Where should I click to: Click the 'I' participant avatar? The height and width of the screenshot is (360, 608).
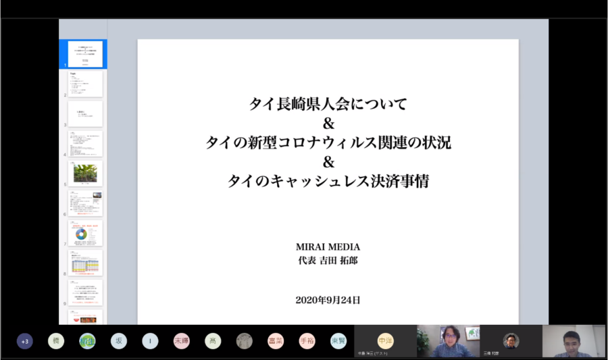(150, 341)
